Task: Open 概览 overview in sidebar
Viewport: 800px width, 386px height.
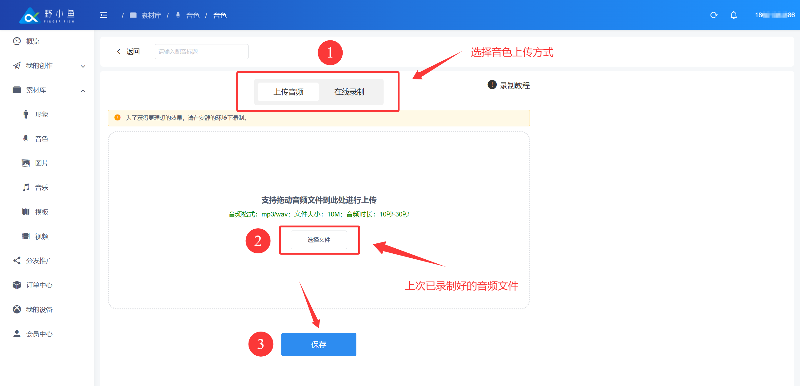Action: (x=33, y=41)
